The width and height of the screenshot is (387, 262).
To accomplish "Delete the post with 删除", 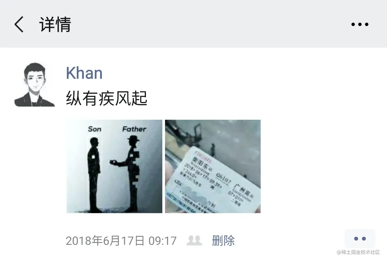I will pyautogui.click(x=223, y=241).
